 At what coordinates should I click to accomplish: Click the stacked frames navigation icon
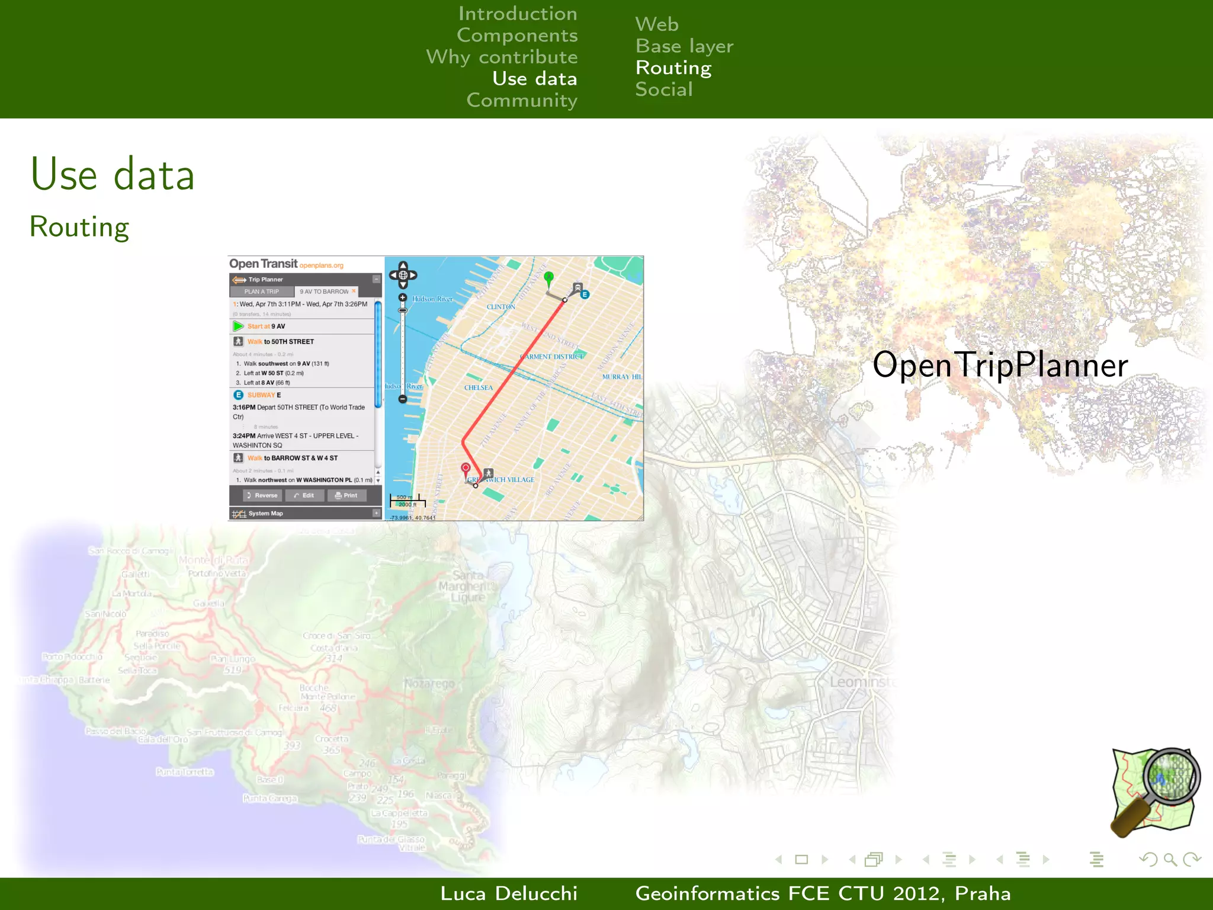coord(874,859)
